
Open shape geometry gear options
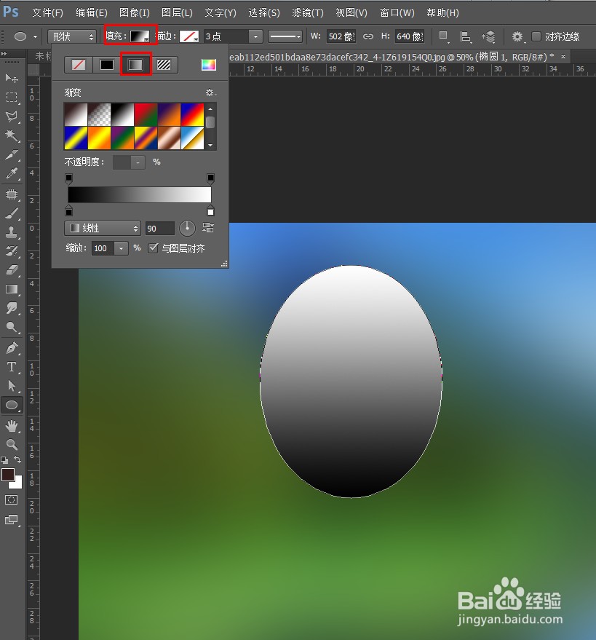(x=517, y=36)
